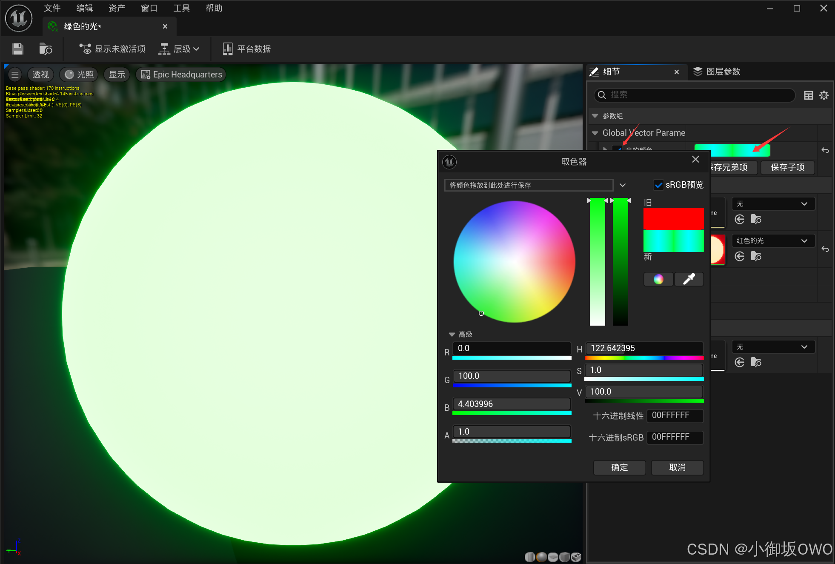Open the hierarchy dropdown
The height and width of the screenshot is (564, 835).
click(x=179, y=49)
